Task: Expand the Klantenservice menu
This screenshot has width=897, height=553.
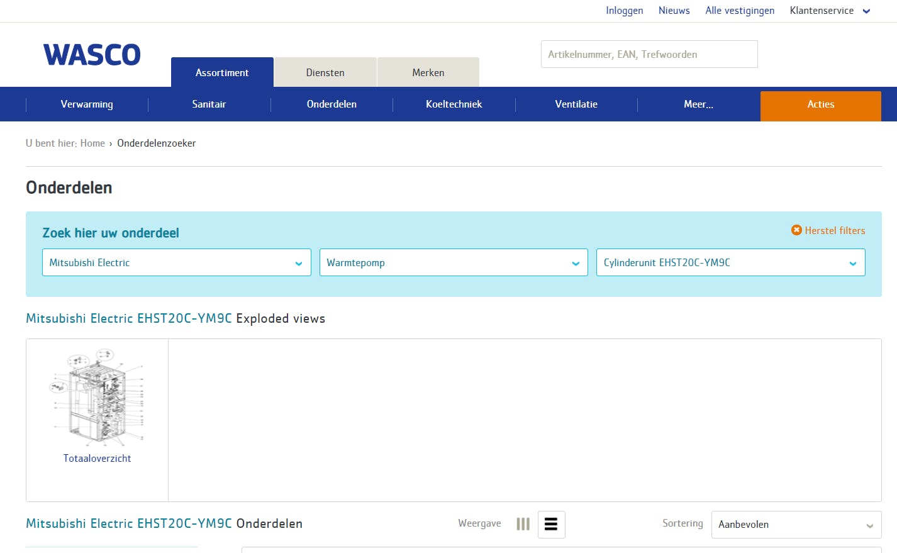Action: coord(829,11)
